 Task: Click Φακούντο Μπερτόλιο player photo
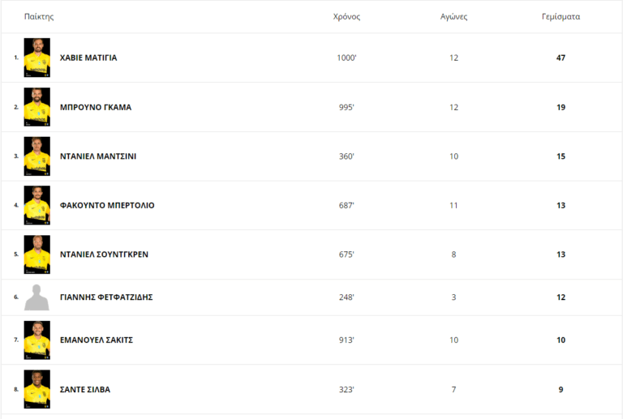(37, 205)
